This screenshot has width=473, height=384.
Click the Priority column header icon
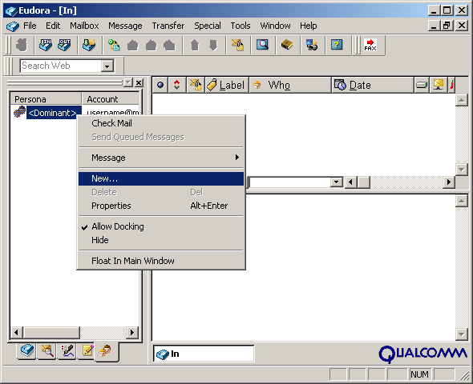177,85
